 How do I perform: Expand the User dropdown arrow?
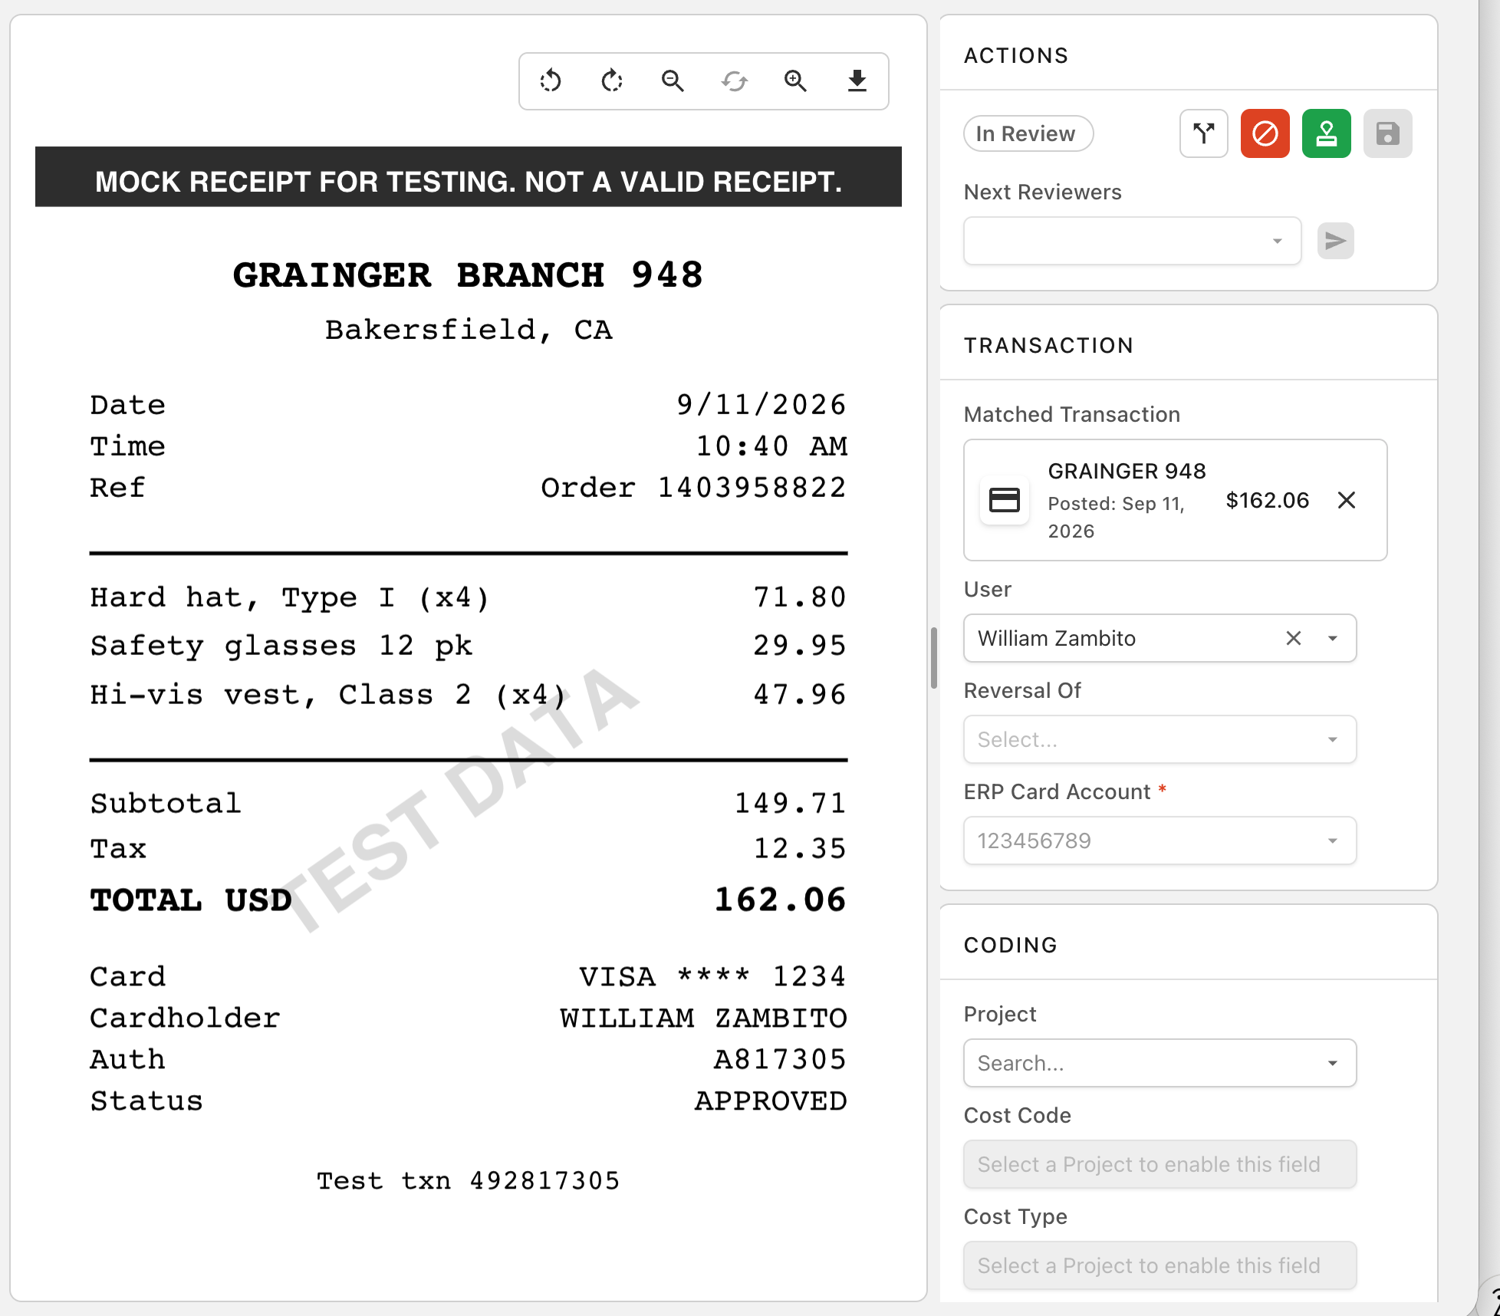[1333, 638]
